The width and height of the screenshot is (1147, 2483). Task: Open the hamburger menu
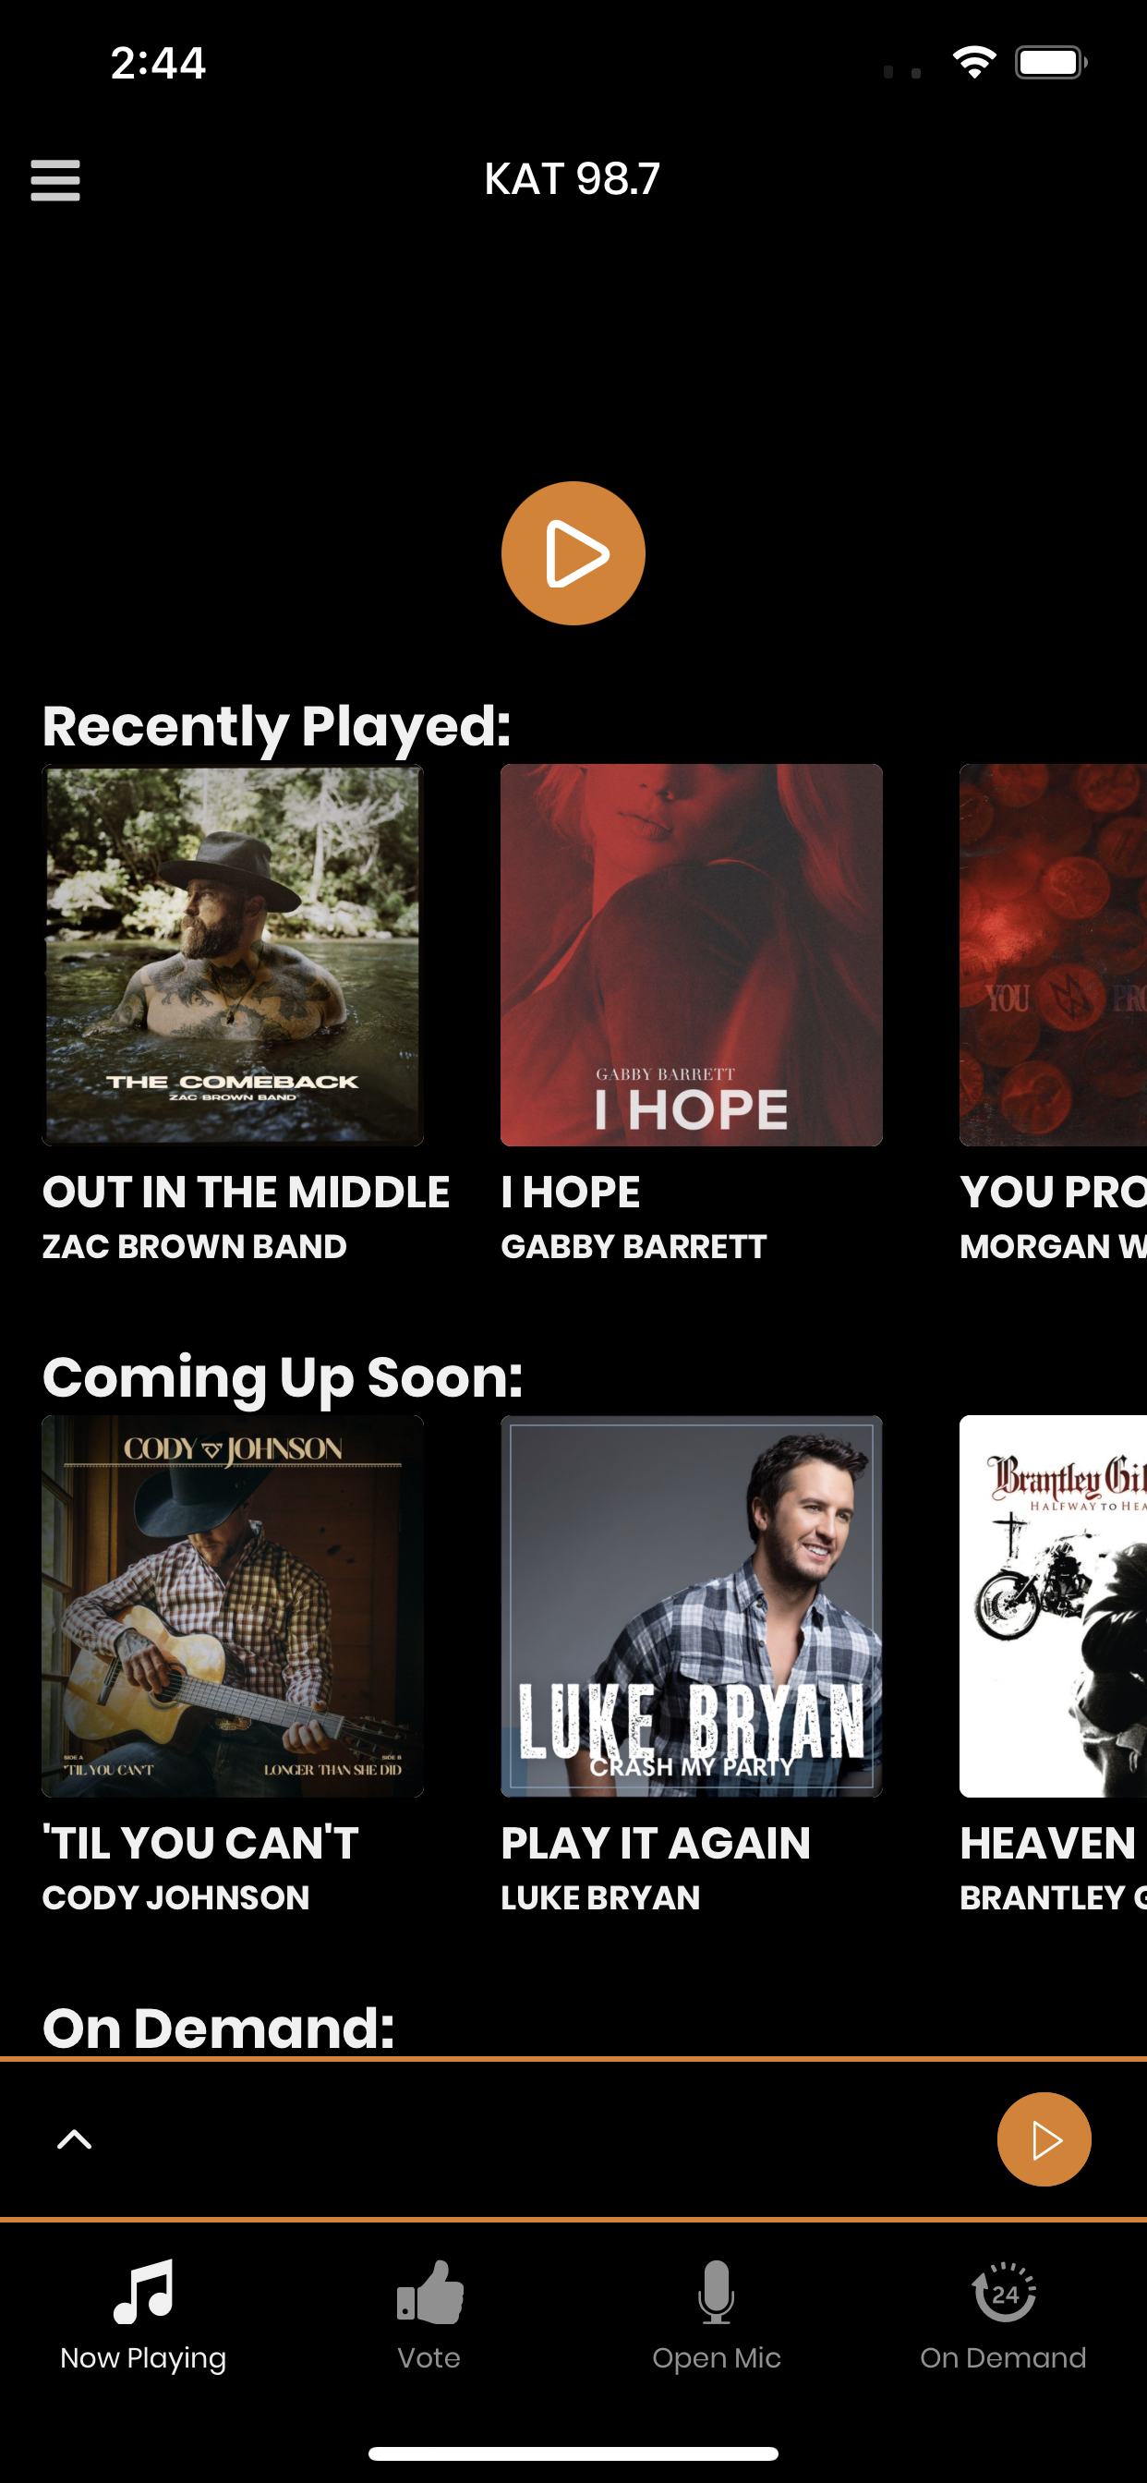pos(54,180)
